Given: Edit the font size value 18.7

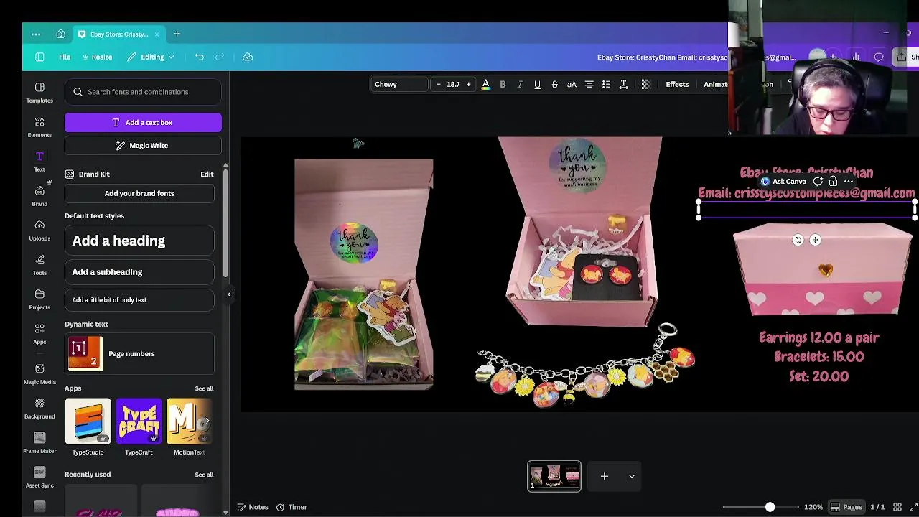Looking at the screenshot, I should pos(453,84).
